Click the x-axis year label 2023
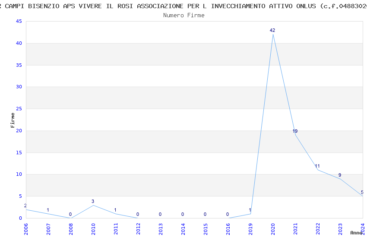The image size is (367, 237). (x=340, y=229)
